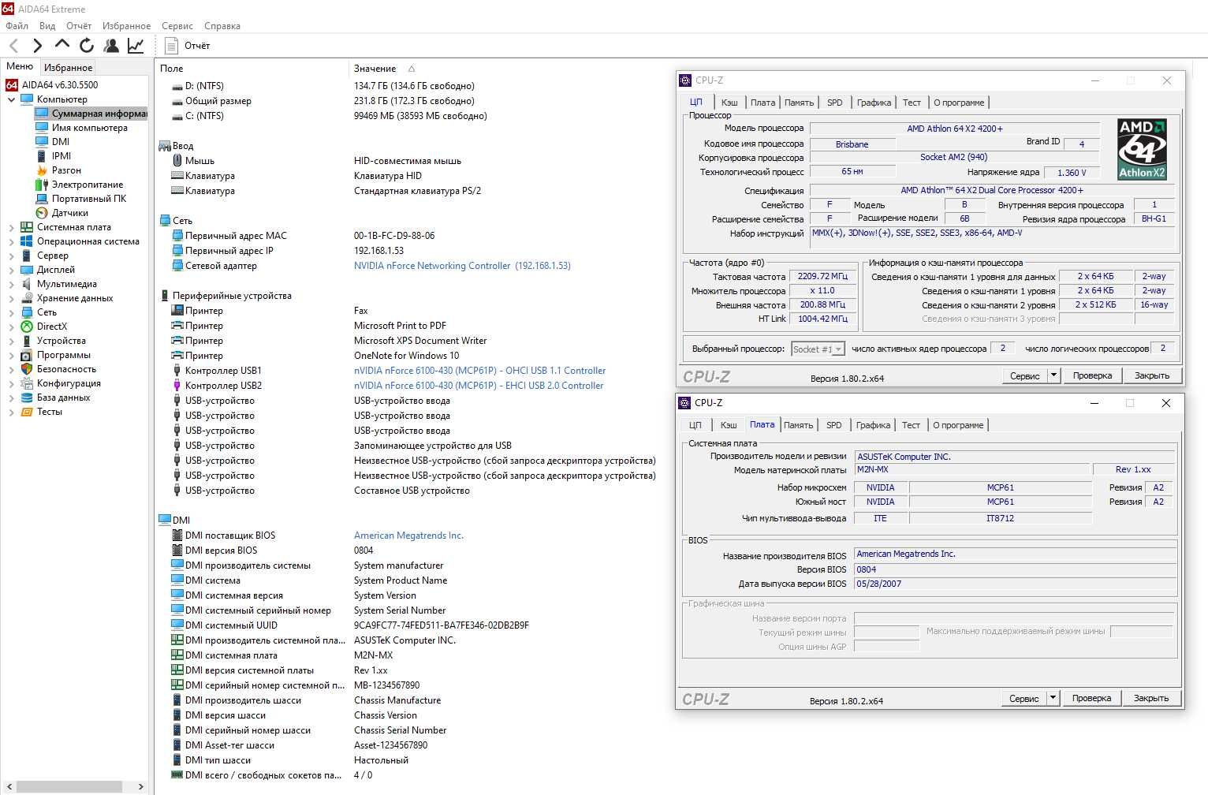Screen dimensions: 1208x795
Task: Collapse the Компьютер tree node
Action: (11, 100)
